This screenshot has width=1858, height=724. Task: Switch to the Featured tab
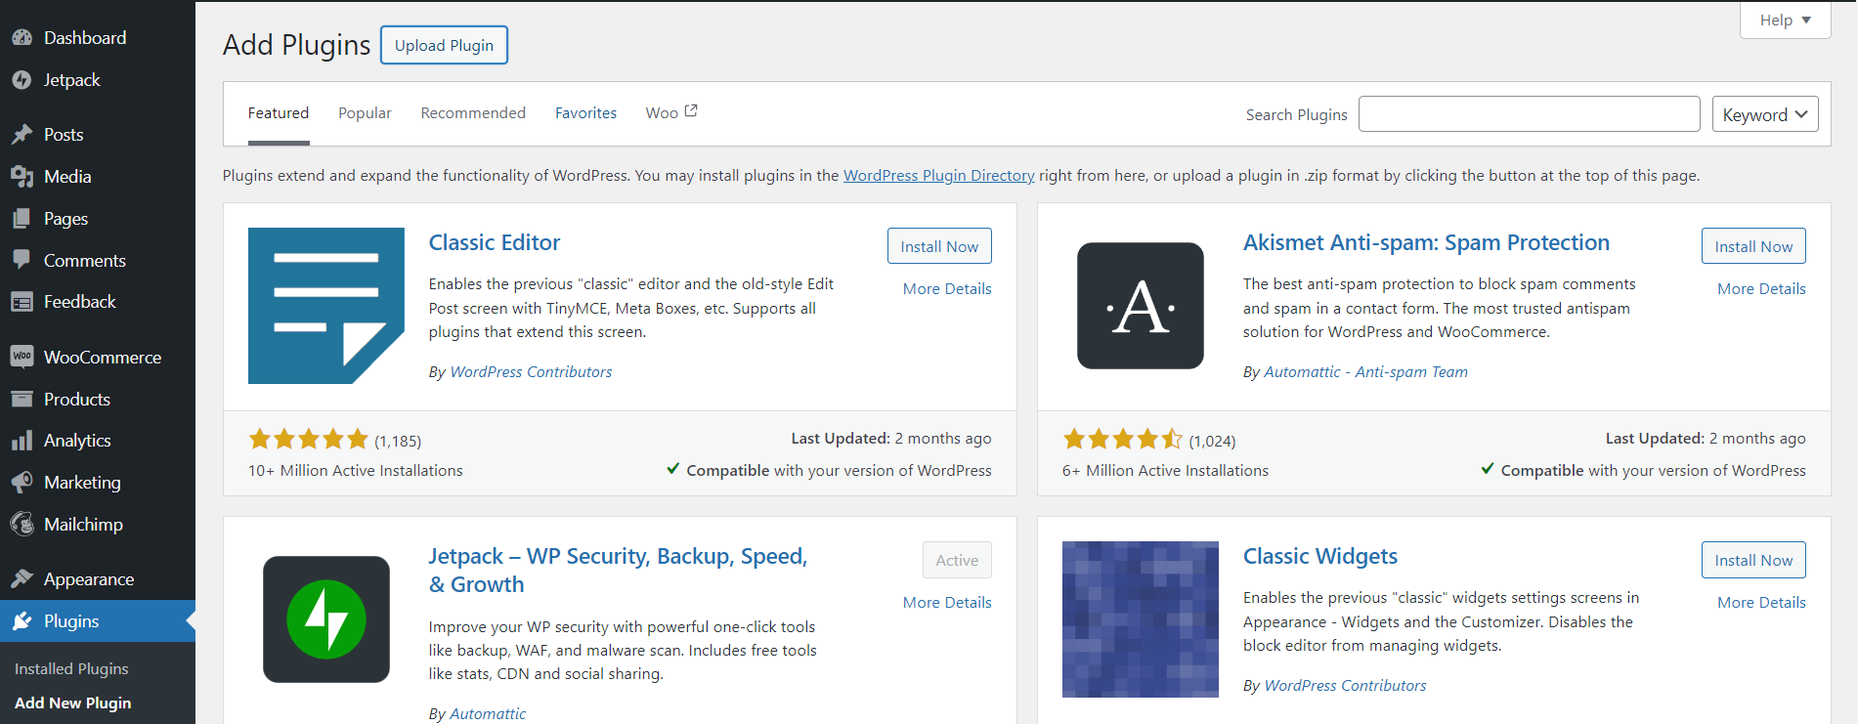279,113
